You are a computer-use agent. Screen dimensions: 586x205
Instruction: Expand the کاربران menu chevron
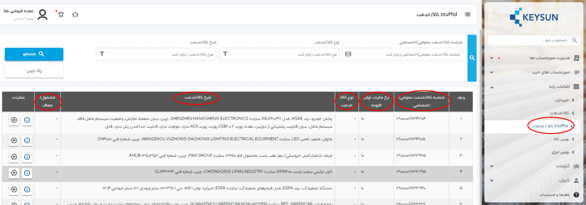[492, 181]
